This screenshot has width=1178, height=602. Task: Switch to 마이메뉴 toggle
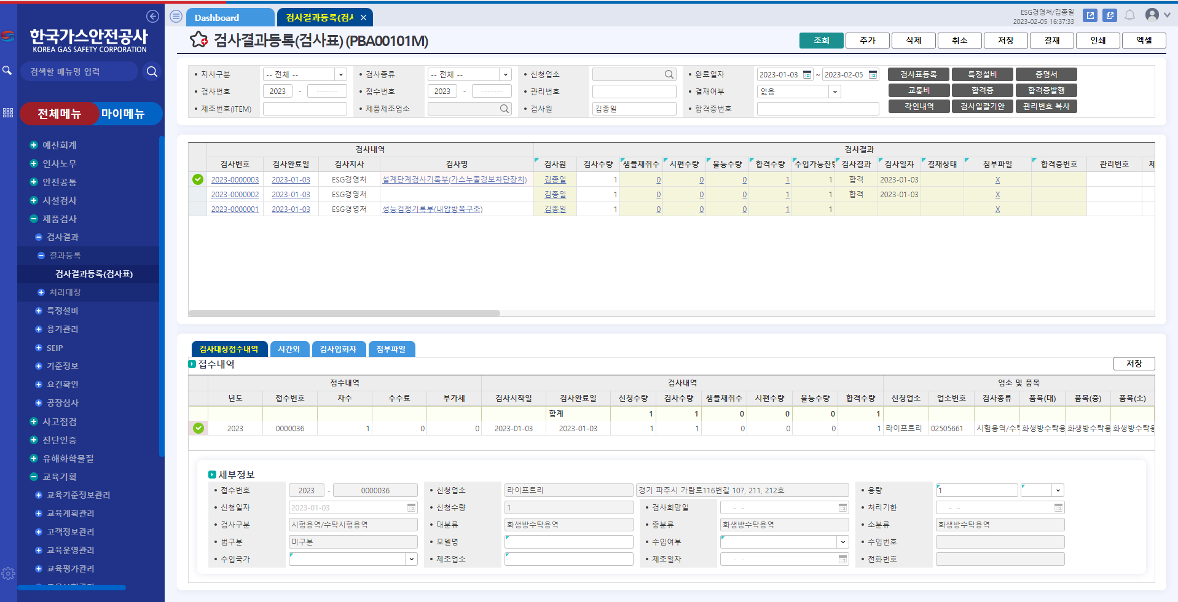tap(123, 114)
